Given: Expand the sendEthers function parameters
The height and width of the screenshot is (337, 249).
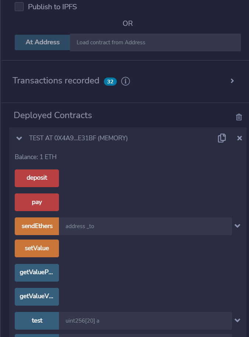Looking at the screenshot, I should (x=237, y=226).
